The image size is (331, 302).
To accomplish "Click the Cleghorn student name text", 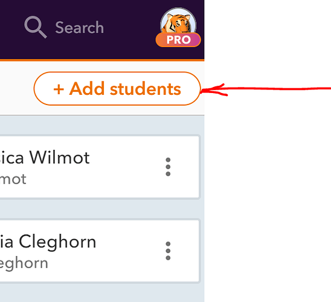I will [x=48, y=242].
